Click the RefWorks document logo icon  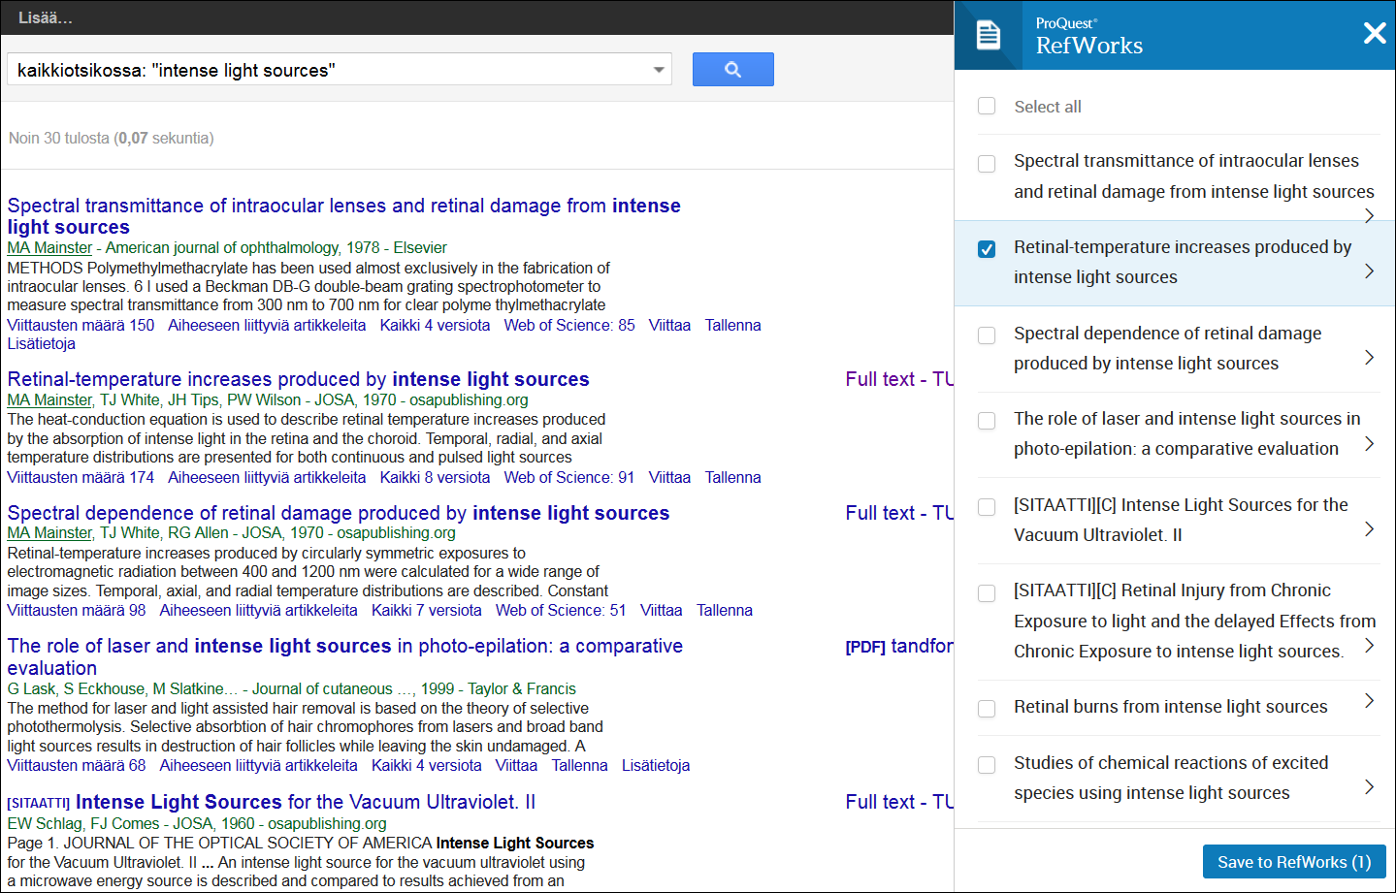coord(989,35)
